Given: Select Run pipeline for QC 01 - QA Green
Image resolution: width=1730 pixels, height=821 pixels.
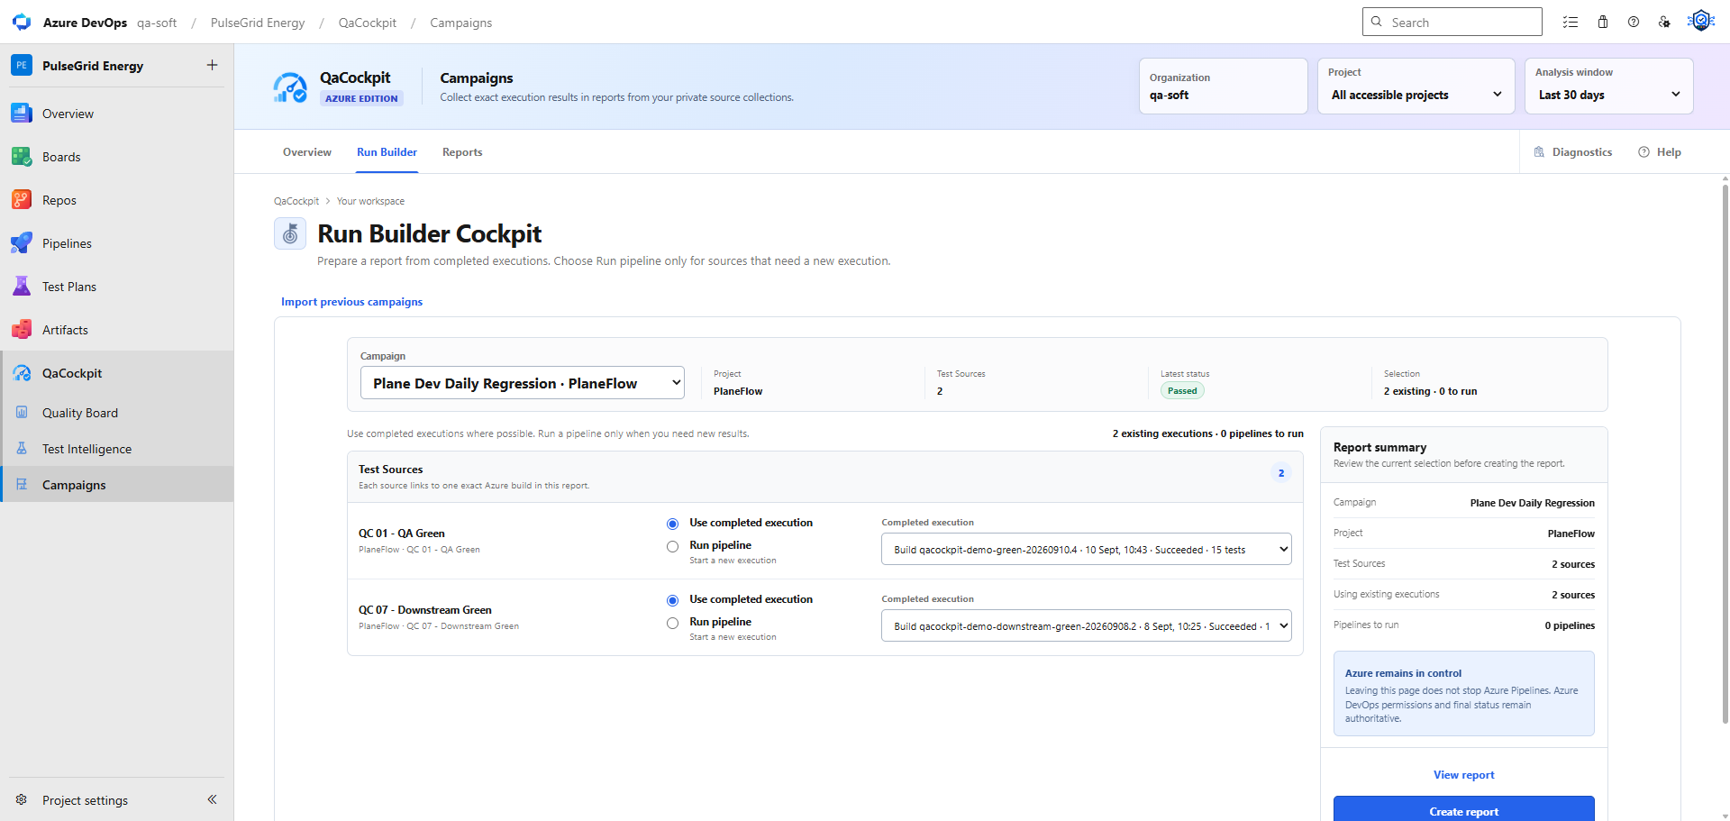Looking at the screenshot, I should coord(672,546).
